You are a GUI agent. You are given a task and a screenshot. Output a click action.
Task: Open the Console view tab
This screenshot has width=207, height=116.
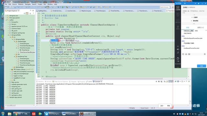[x=97, y=82]
